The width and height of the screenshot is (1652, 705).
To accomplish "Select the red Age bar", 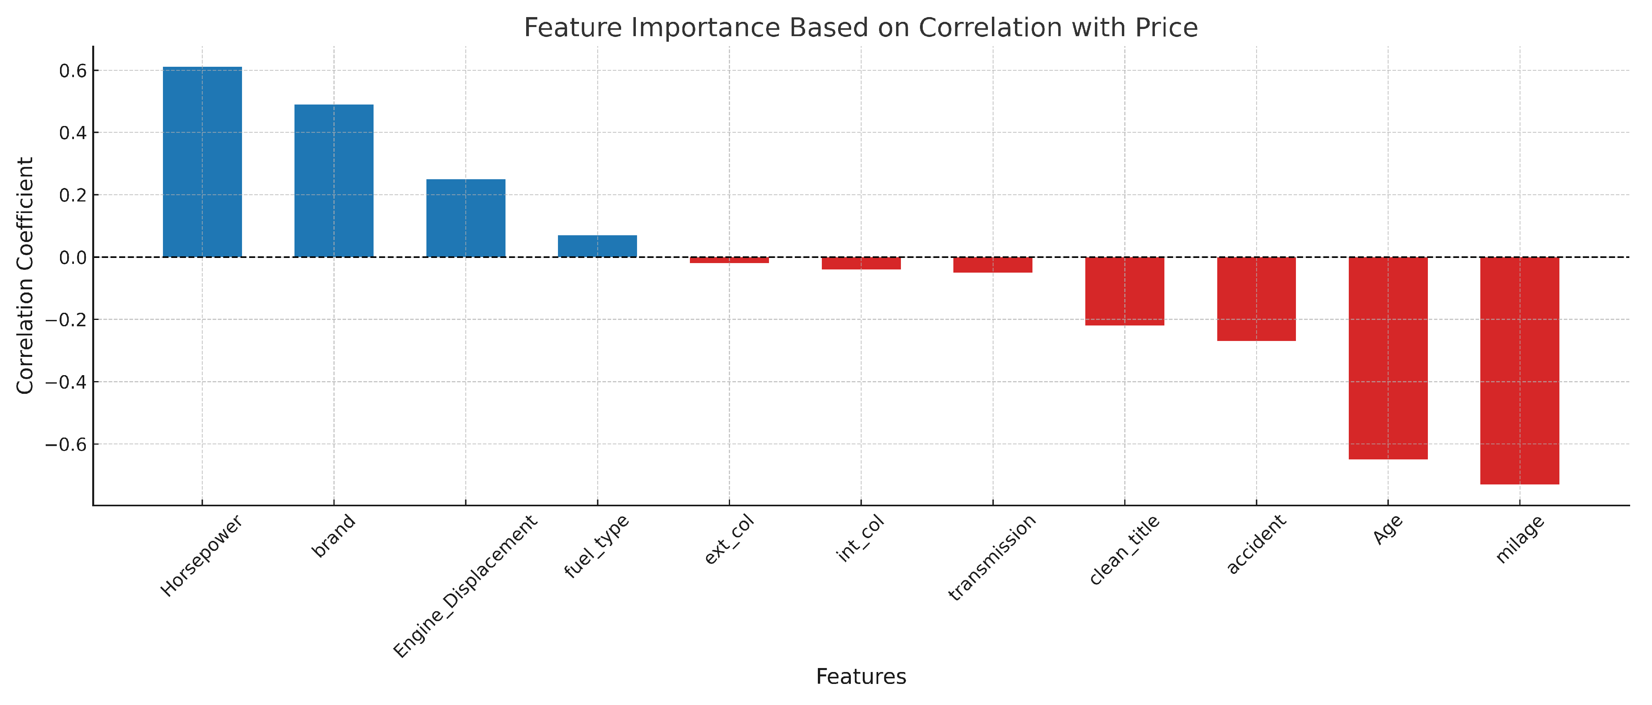I will coord(1388,358).
